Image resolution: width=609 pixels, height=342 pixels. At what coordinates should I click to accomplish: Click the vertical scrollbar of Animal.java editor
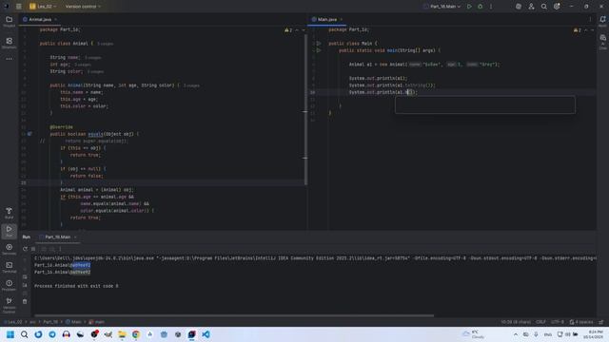[x=305, y=109]
